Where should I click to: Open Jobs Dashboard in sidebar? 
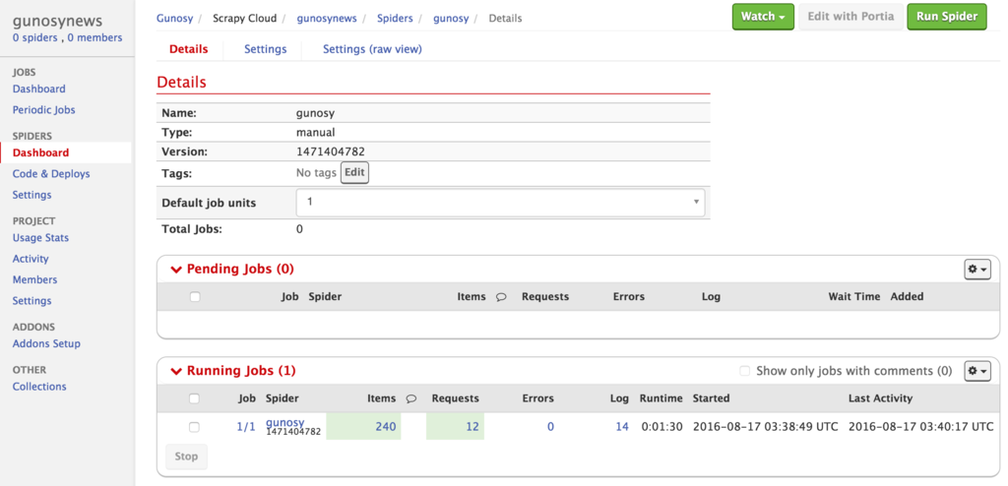click(x=38, y=89)
